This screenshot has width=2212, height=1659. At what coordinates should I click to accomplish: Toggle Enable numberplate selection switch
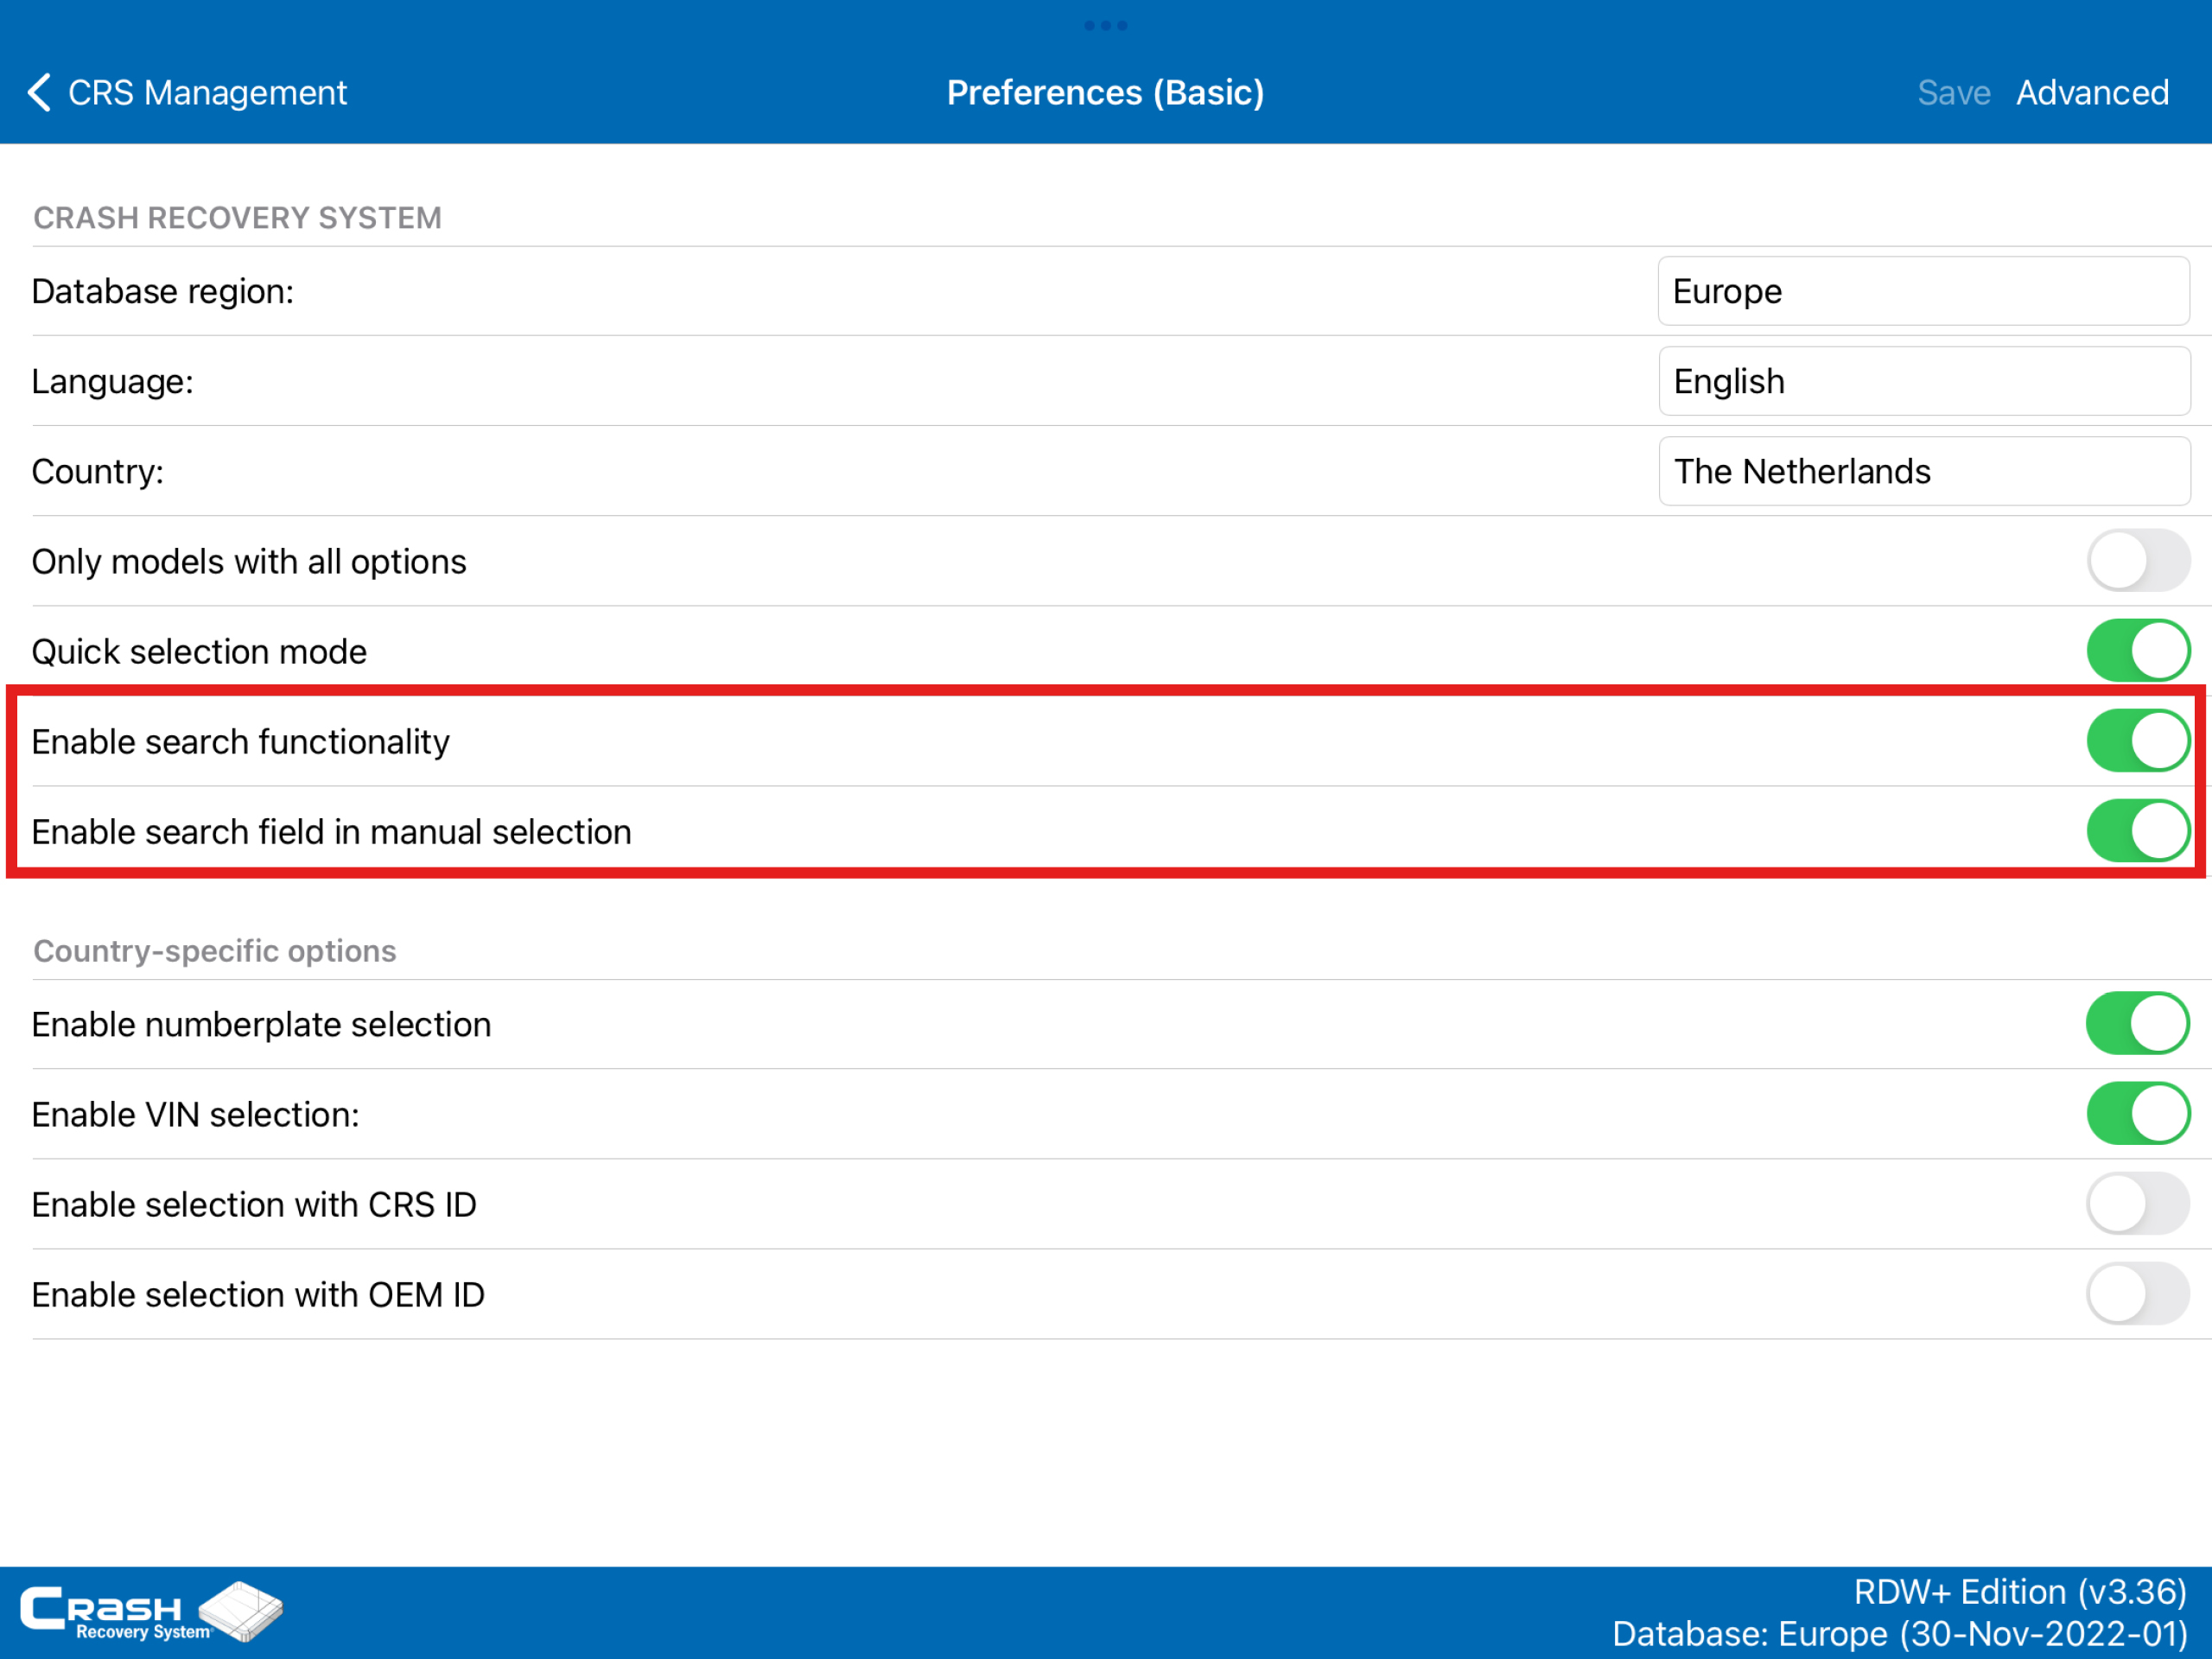coord(2137,1024)
